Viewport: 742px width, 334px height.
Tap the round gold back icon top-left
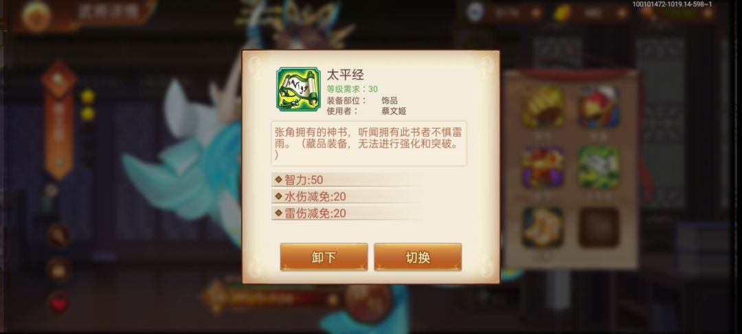coord(36,17)
